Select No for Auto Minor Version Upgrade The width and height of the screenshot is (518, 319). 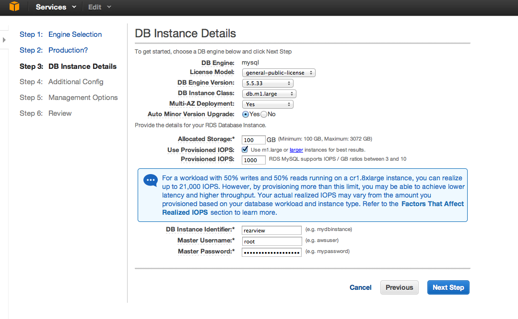click(264, 114)
